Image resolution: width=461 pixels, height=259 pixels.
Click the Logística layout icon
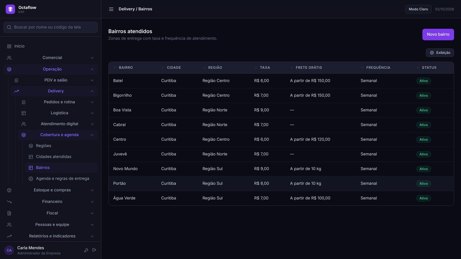(24, 113)
